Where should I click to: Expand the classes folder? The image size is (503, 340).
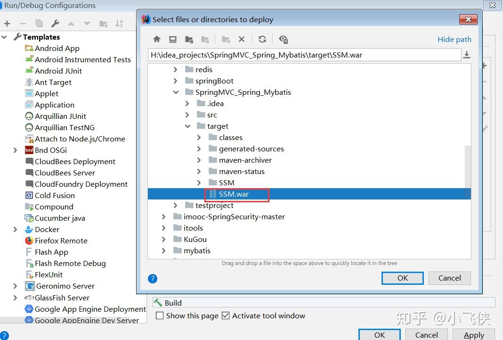point(199,137)
